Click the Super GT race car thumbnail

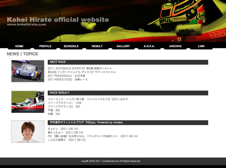28,71
